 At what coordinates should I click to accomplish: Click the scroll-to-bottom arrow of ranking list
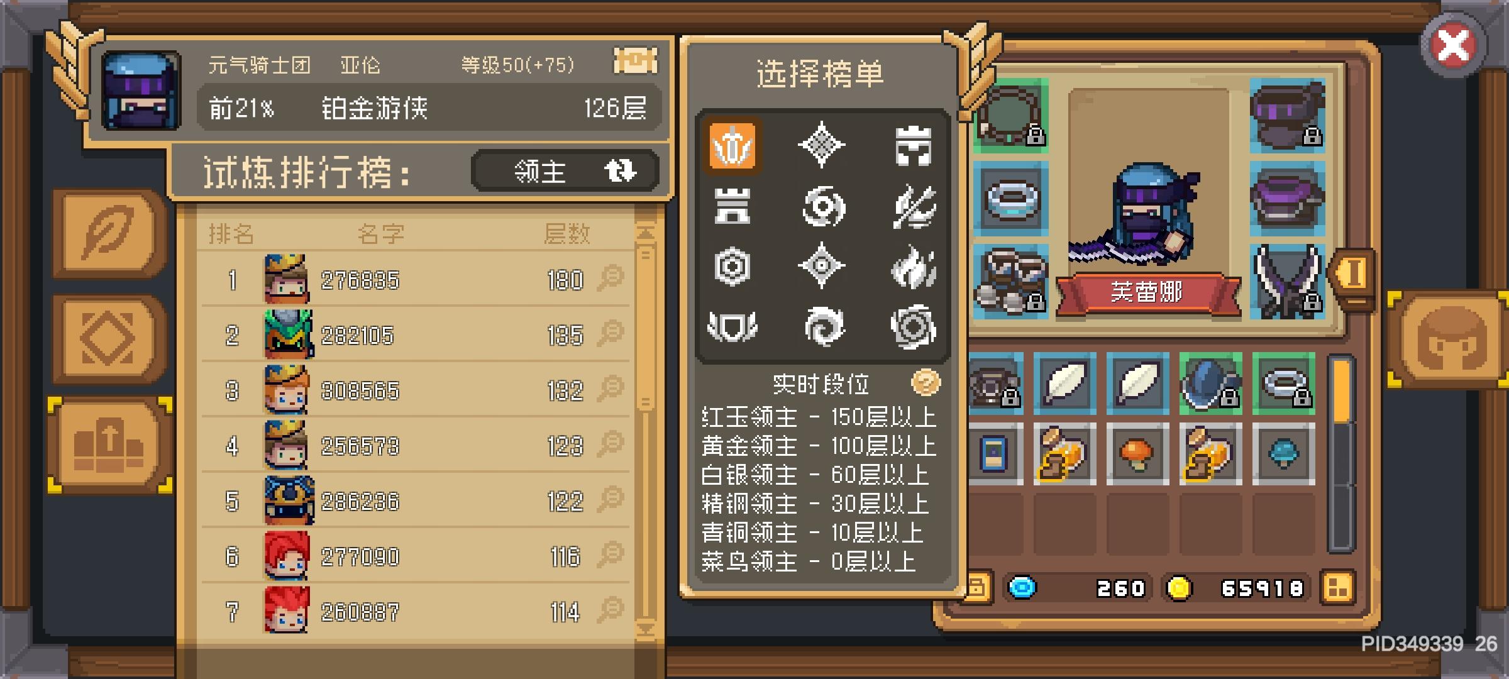click(x=646, y=629)
